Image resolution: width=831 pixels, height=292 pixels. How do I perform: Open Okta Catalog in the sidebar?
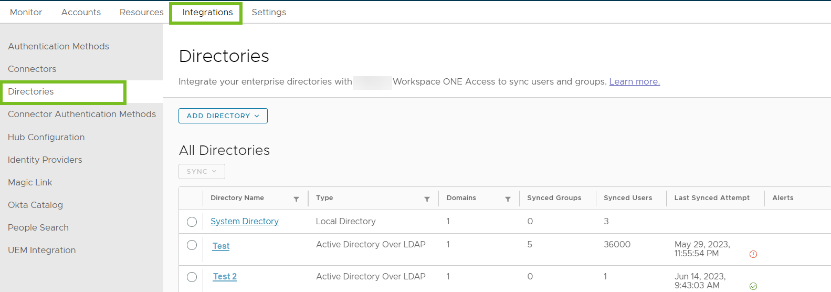(35, 205)
